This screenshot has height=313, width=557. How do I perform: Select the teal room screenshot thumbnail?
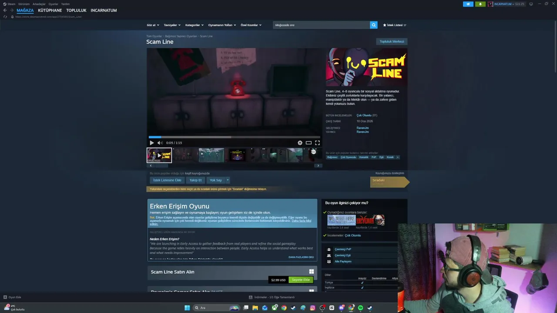tap(211, 155)
